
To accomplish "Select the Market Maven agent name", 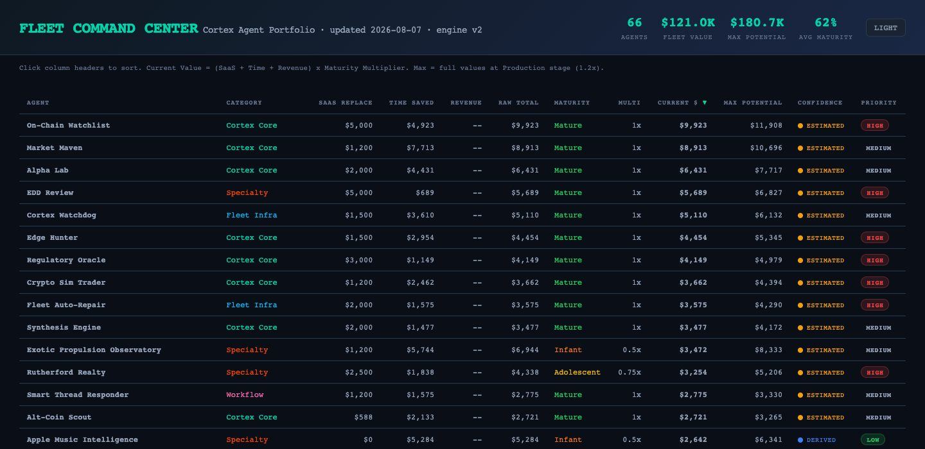I will click(x=55, y=148).
